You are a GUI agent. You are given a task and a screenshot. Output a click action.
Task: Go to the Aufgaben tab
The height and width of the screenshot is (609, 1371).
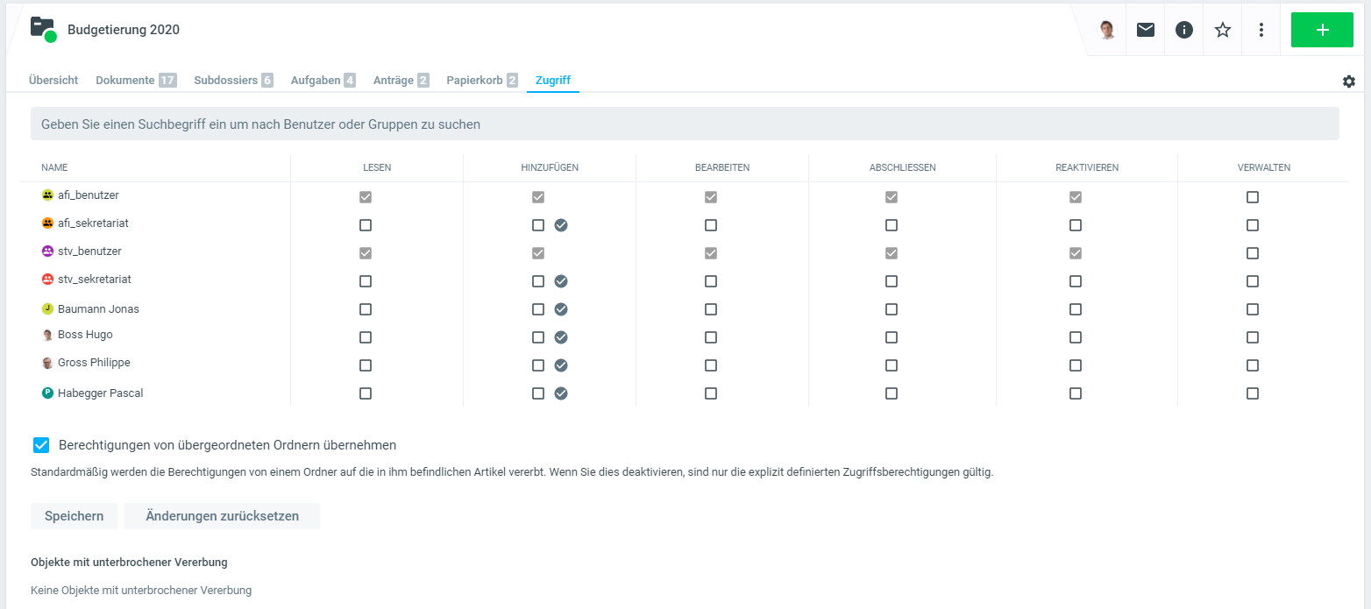(x=323, y=80)
